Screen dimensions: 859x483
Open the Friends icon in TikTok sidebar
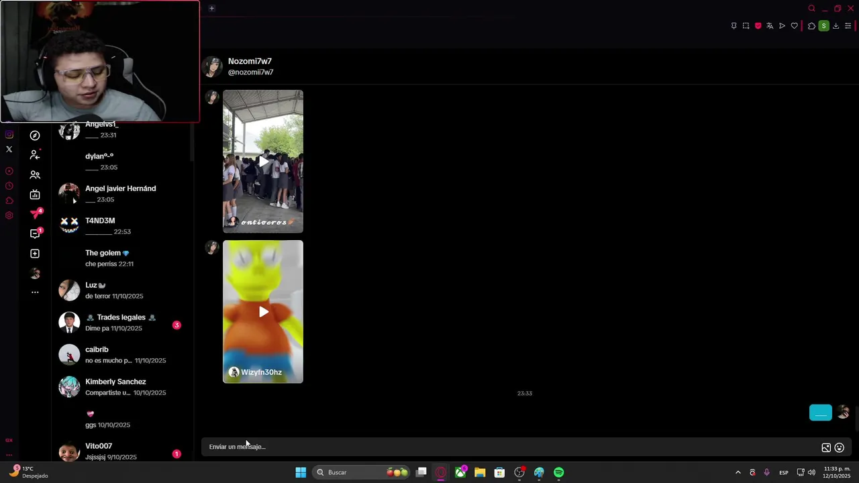point(35,174)
